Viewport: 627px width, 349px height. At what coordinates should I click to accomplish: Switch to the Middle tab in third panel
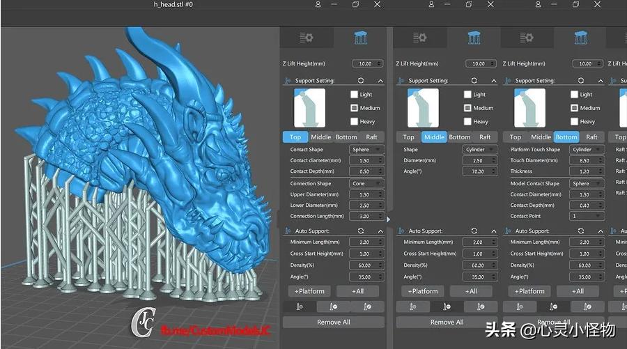point(541,137)
